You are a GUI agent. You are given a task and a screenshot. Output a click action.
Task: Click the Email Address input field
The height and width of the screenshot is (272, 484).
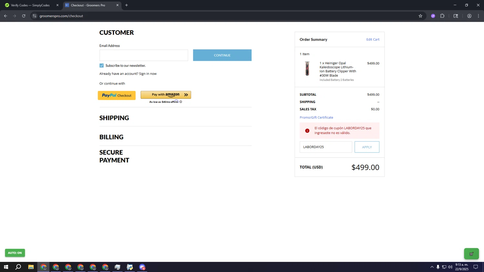point(144,55)
